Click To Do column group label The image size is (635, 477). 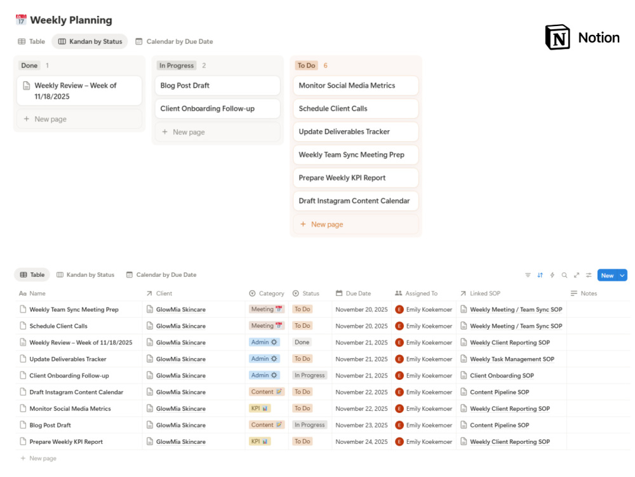306,65
